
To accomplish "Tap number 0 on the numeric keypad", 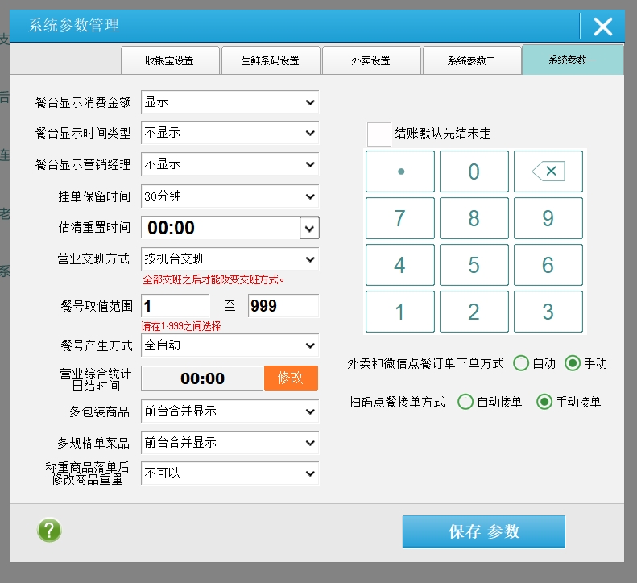I will coord(474,172).
